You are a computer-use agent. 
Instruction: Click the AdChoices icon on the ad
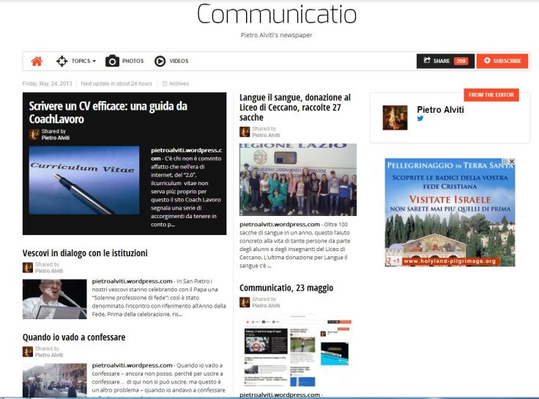click(x=505, y=162)
